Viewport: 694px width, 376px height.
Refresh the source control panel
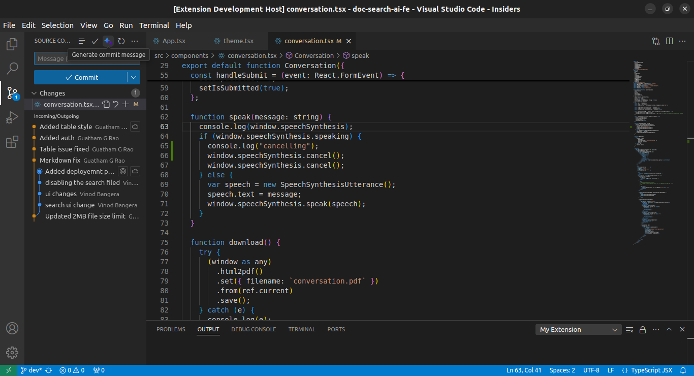click(x=121, y=41)
